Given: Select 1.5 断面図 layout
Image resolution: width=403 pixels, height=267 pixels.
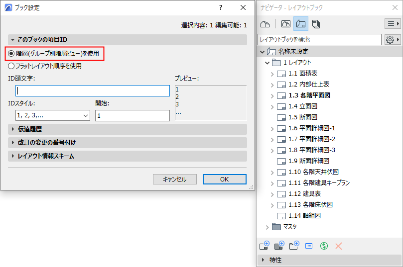Looking at the screenshot, I should (303, 117).
